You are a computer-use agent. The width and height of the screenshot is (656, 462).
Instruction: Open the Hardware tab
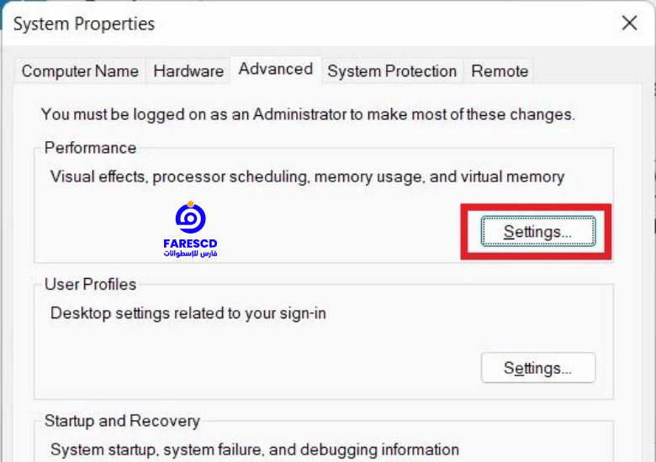coord(188,71)
